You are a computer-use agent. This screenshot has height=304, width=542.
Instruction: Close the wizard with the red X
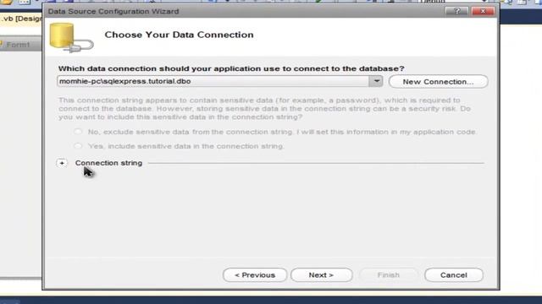(x=483, y=11)
